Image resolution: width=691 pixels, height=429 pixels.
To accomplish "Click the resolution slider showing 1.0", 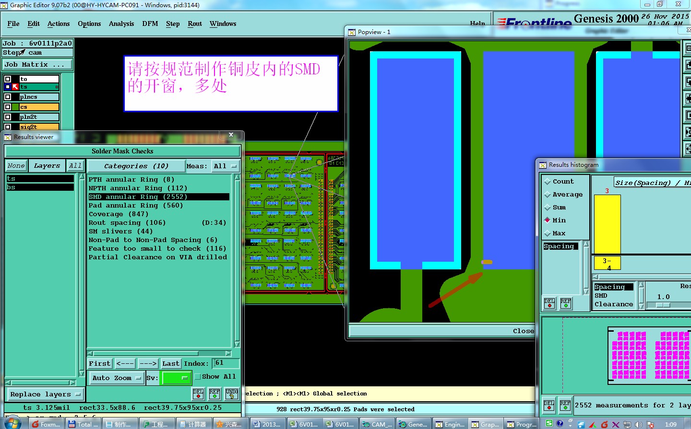I will click(663, 305).
